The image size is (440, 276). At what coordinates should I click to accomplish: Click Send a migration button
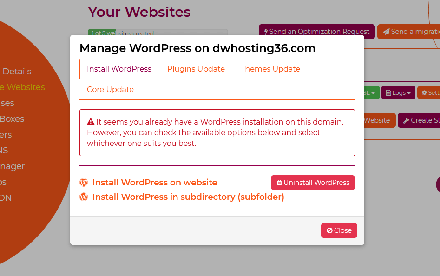(x=408, y=32)
